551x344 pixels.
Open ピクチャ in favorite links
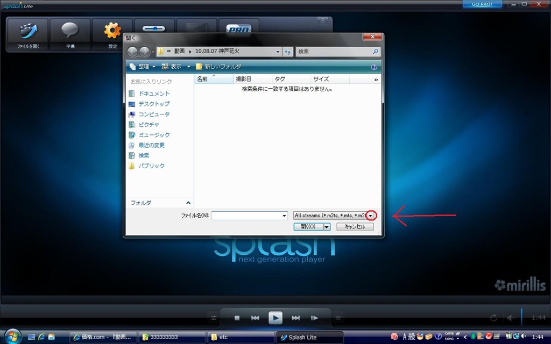pos(144,125)
